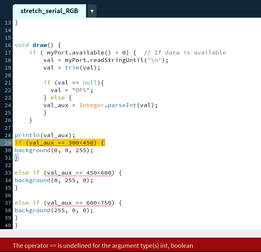Click the error message about the == operator
The width and height of the screenshot is (261, 252).
[x=103, y=246]
